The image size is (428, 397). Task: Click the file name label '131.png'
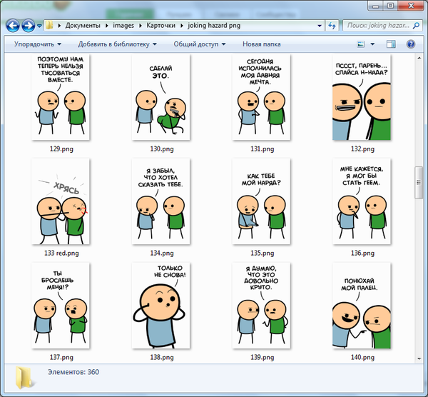pos(263,149)
